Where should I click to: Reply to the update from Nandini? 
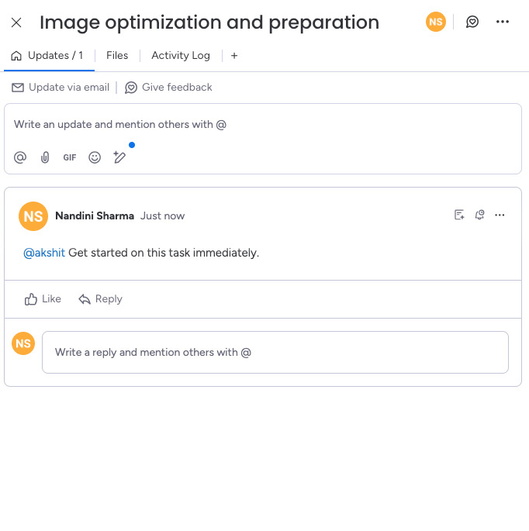[x=100, y=299]
